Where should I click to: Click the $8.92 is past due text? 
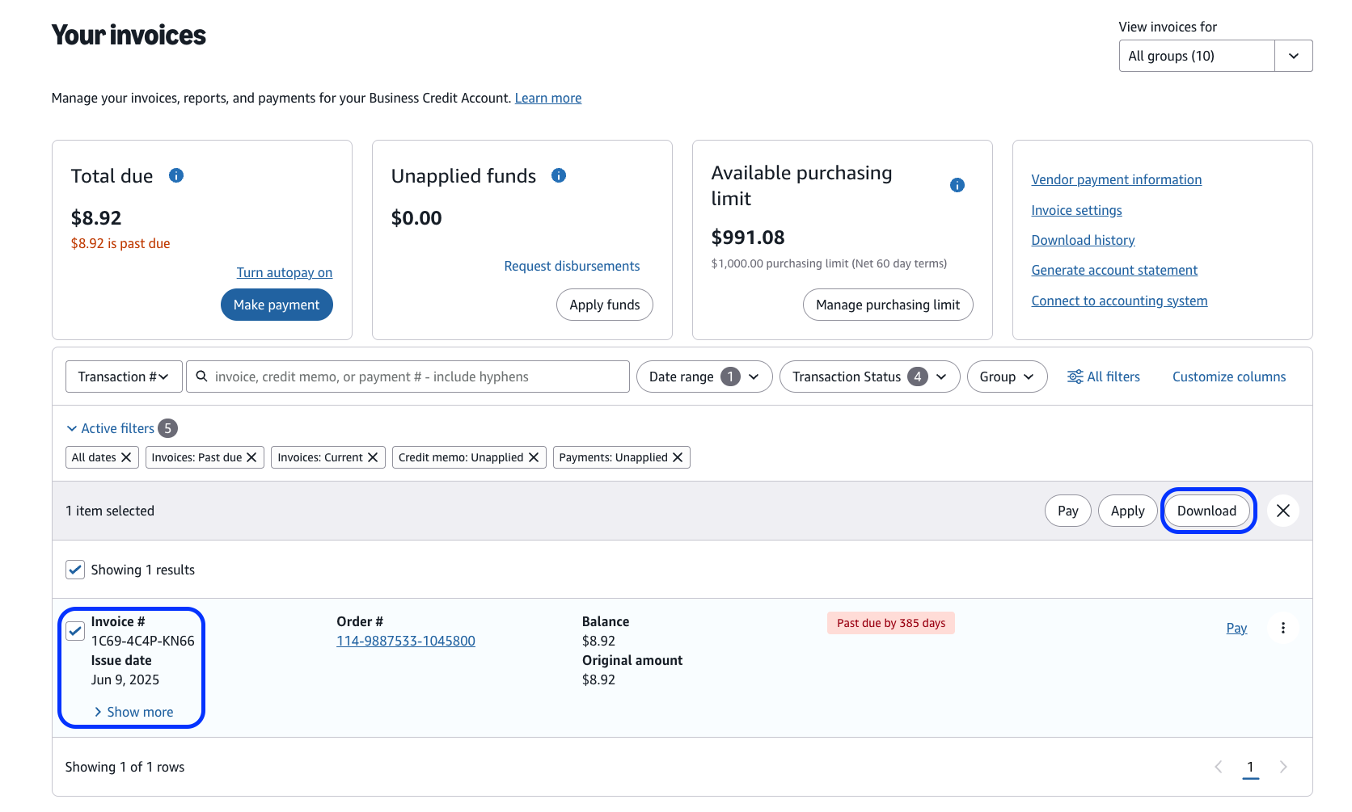coord(120,243)
